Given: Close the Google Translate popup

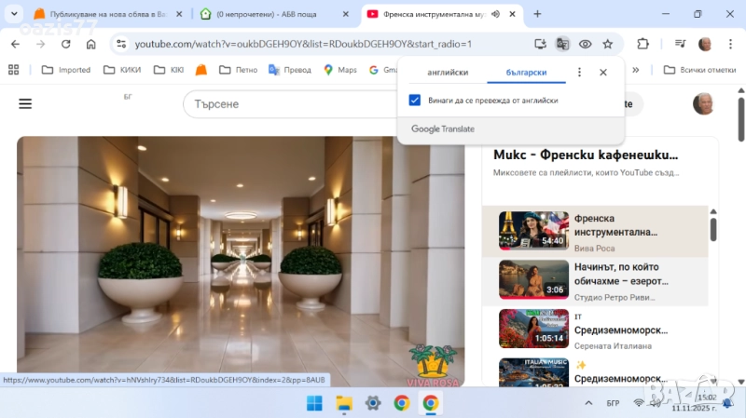Looking at the screenshot, I should click(603, 72).
